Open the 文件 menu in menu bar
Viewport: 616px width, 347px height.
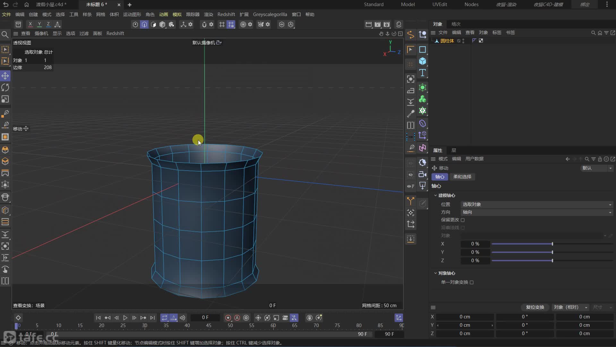click(x=6, y=14)
